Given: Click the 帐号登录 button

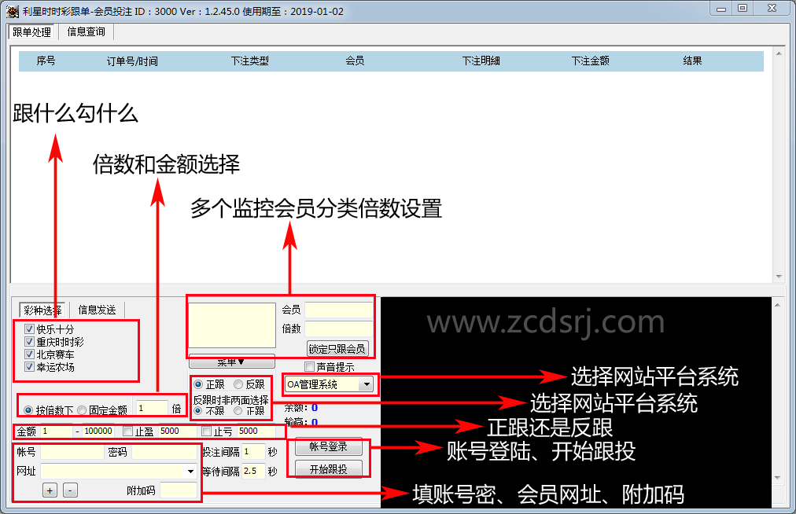Looking at the screenshot, I should tap(329, 447).
